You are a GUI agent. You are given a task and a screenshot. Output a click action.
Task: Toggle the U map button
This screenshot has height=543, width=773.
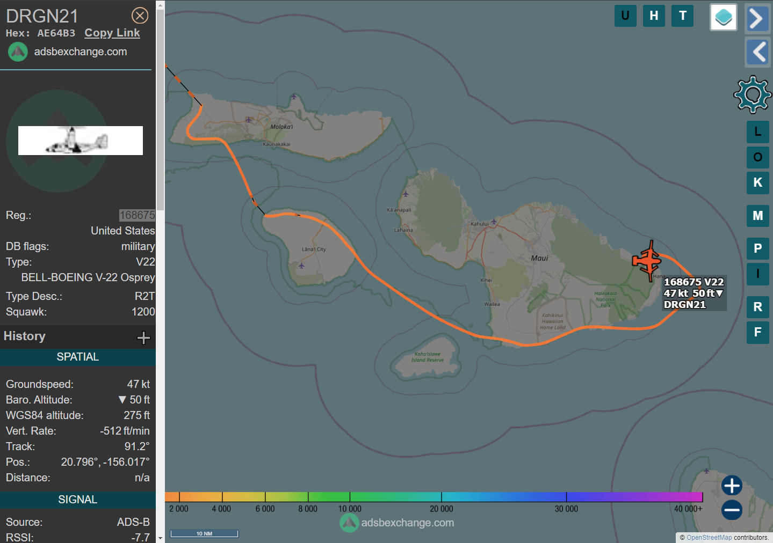(x=625, y=16)
